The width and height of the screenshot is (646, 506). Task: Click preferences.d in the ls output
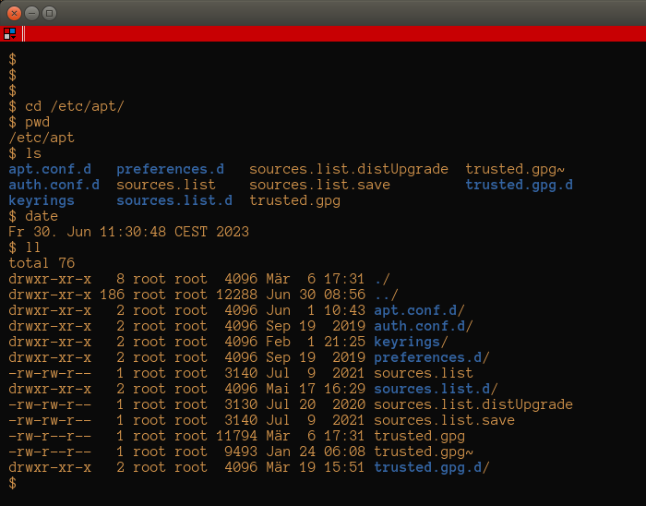170,169
